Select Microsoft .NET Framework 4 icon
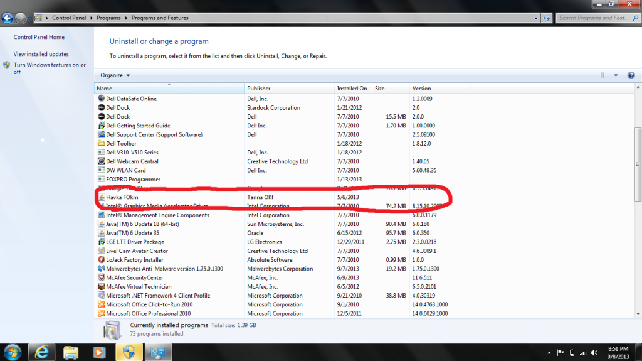Screen dimensions: 642x361 (x=101, y=295)
